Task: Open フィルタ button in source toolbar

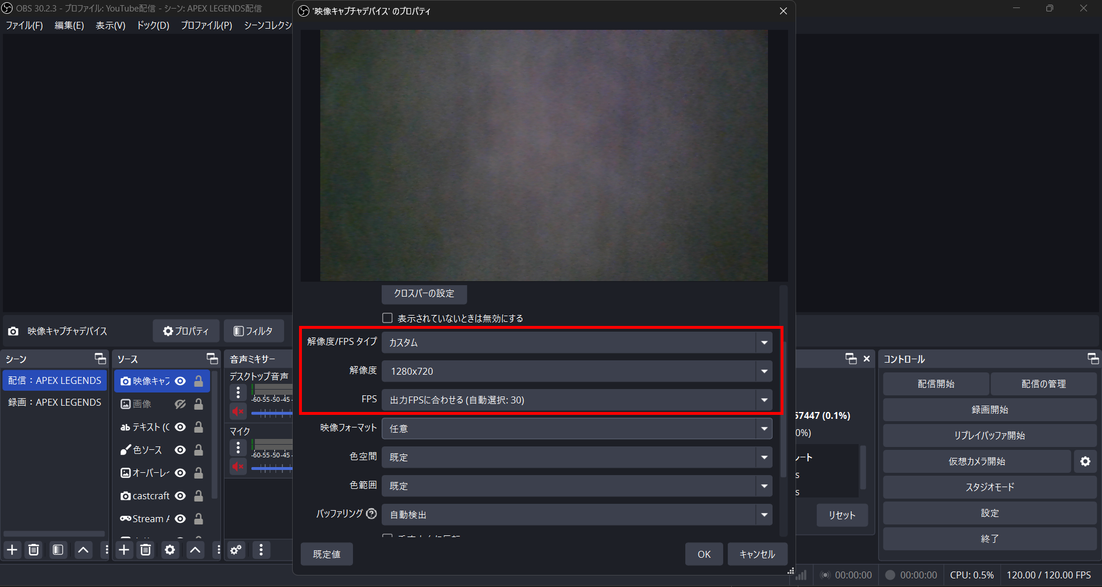Action: pos(254,331)
